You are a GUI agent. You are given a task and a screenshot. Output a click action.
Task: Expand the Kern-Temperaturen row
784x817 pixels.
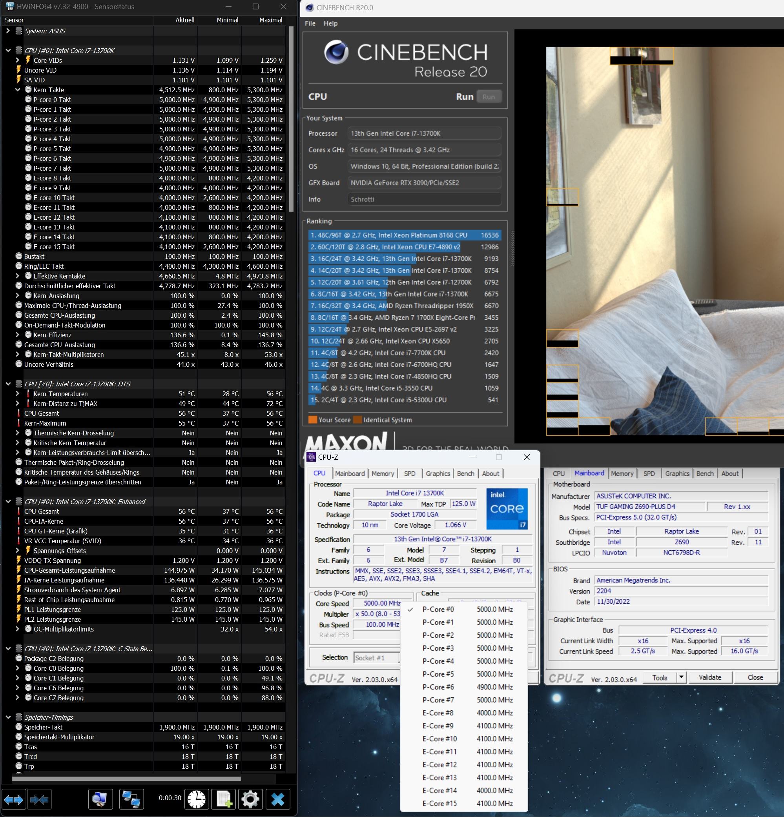coord(18,393)
